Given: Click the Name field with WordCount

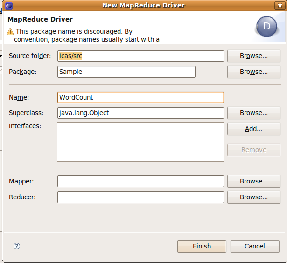Looking at the screenshot, I should click(x=140, y=97).
